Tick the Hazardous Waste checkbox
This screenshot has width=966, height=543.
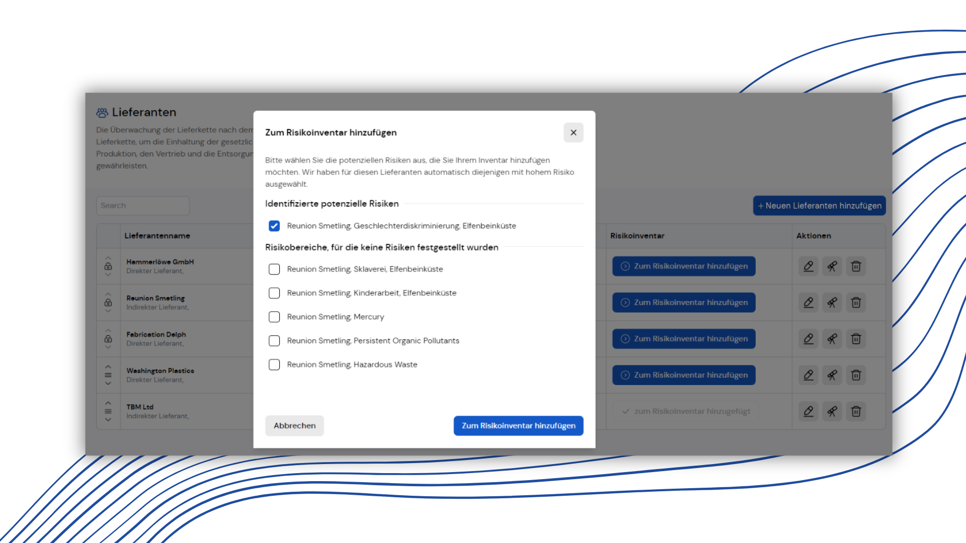pyautogui.click(x=274, y=365)
